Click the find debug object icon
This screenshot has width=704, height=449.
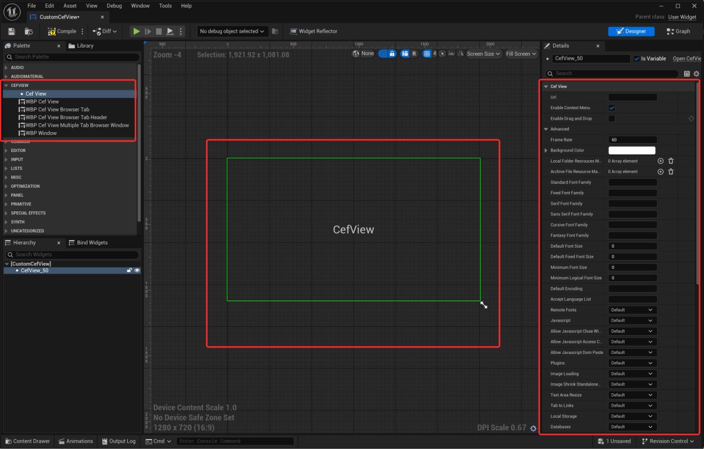point(275,31)
